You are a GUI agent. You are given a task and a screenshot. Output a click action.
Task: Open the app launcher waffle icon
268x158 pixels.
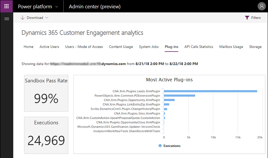point(6,6)
